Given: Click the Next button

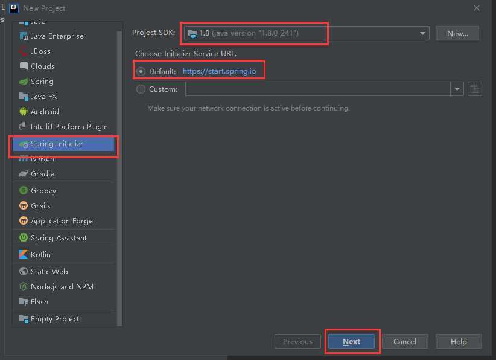Looking at the screenshot, I should click(x=351, y=342).
